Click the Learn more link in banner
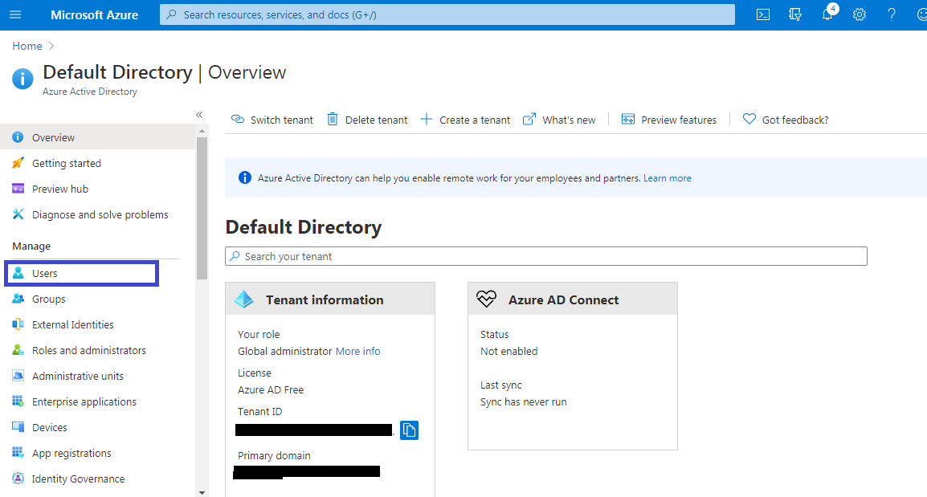This screenshot has width=927, height=497. 667,178
